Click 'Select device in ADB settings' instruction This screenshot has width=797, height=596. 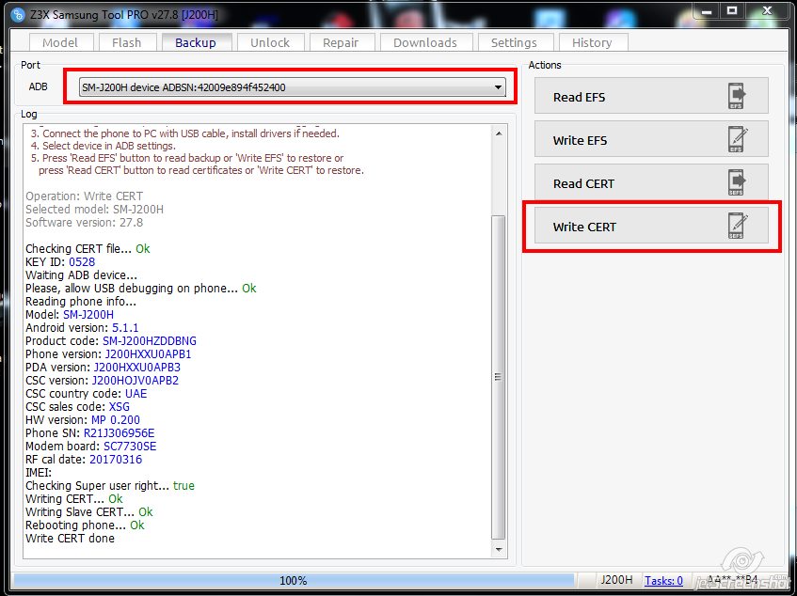[x=104, y=146]
